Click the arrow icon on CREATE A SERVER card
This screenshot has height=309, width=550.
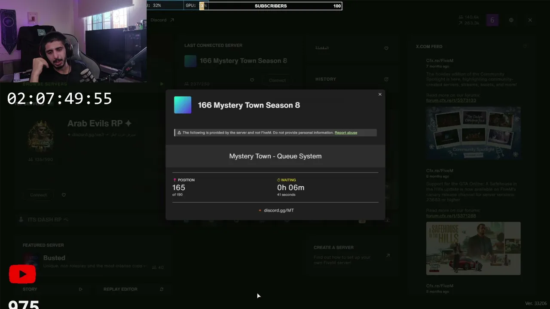coord(388,255)
